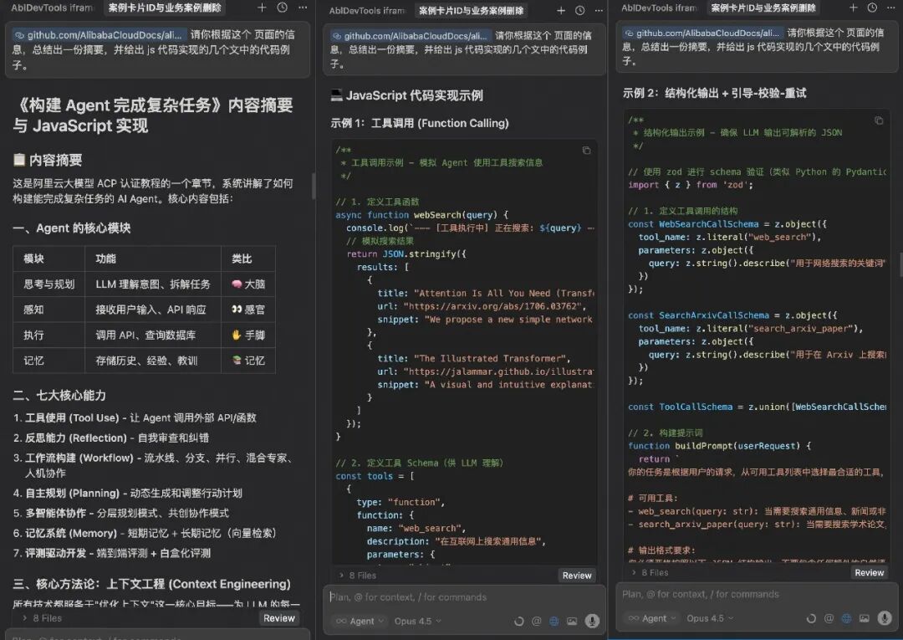
Task: Switch to AblDevTools ifram tab in middle panel
Action: (x=367, y=10)
